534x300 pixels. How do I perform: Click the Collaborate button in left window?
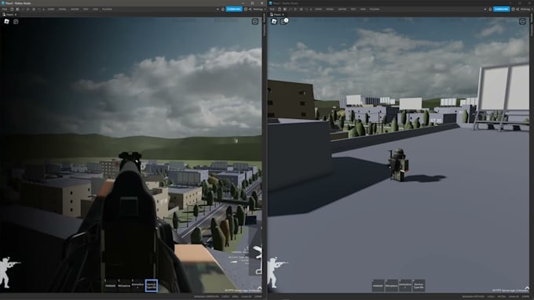point(234,9)
